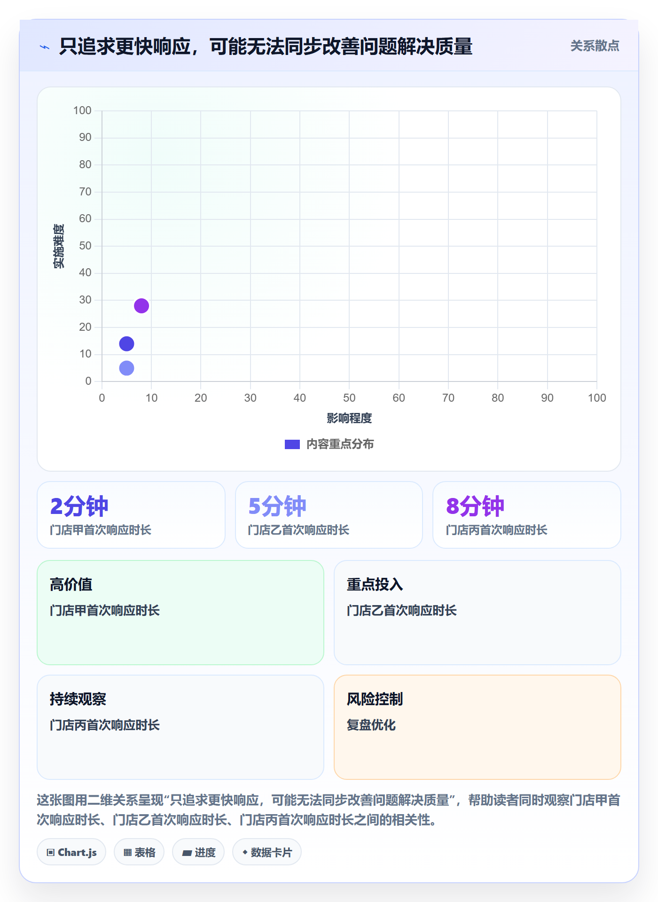Click 门店甲首次响应时长 in 高价值 card

click(x=105, y=610)
